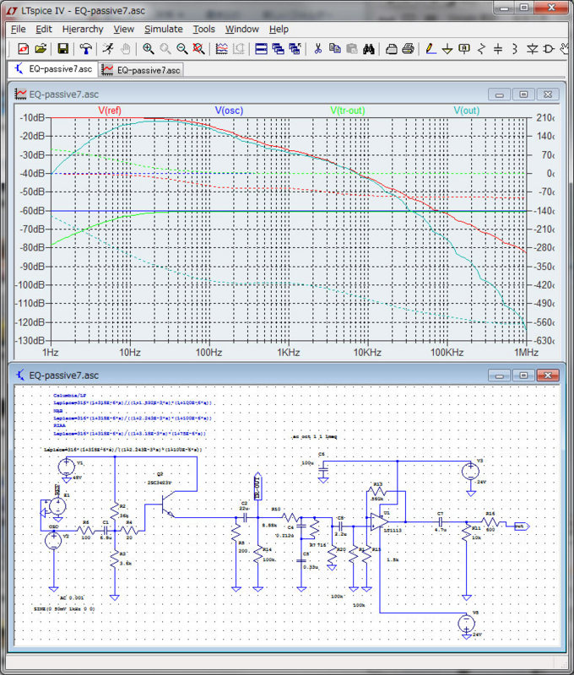
Task: Save the schematic with the floppy disk icon
Action: [x=62, y=49]
